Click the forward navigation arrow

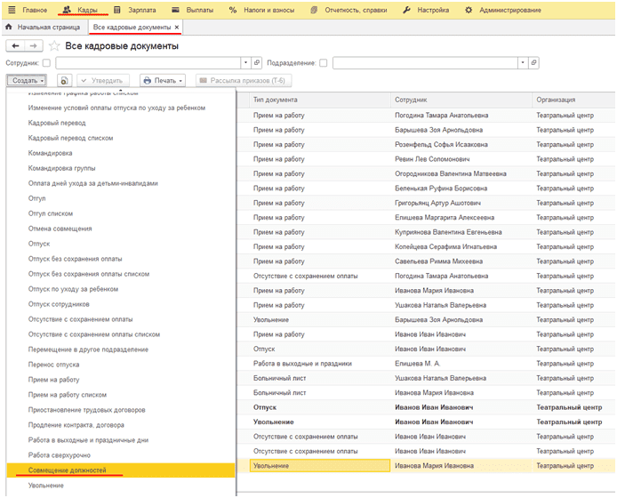tap(34, 46)
